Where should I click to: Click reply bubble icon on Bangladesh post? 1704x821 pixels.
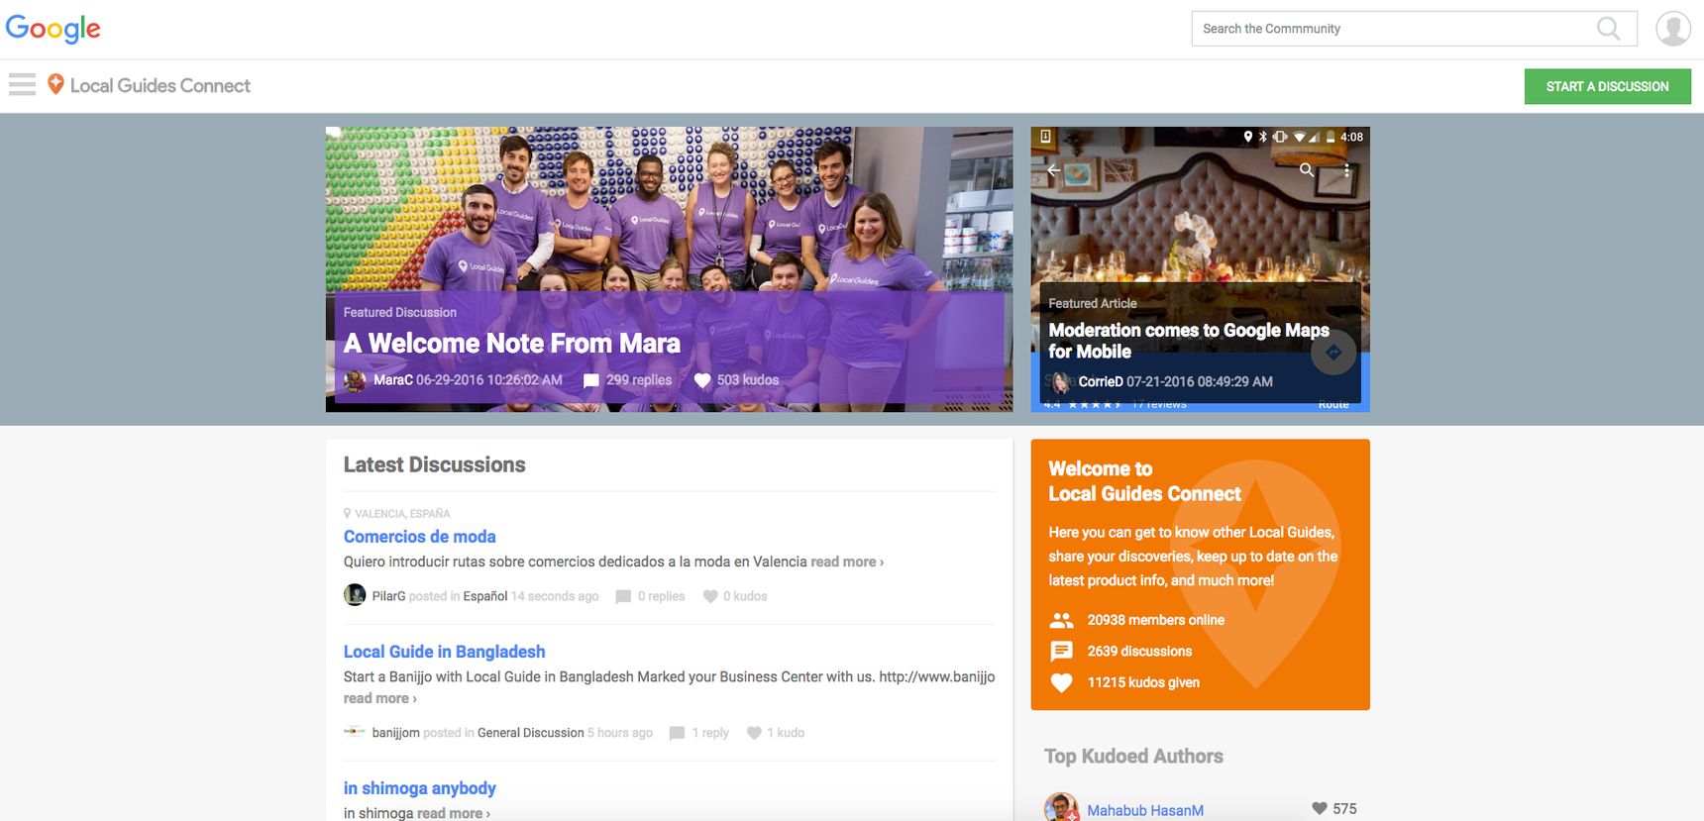point(677,733)
